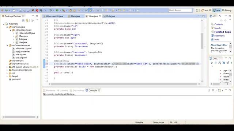This screenshot has height=131, width=234.
Task: Click the Back navigation arrow icon
Action: click(124, 10)
